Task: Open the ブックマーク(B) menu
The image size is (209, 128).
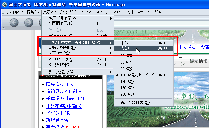Action: tap(91, 12)
